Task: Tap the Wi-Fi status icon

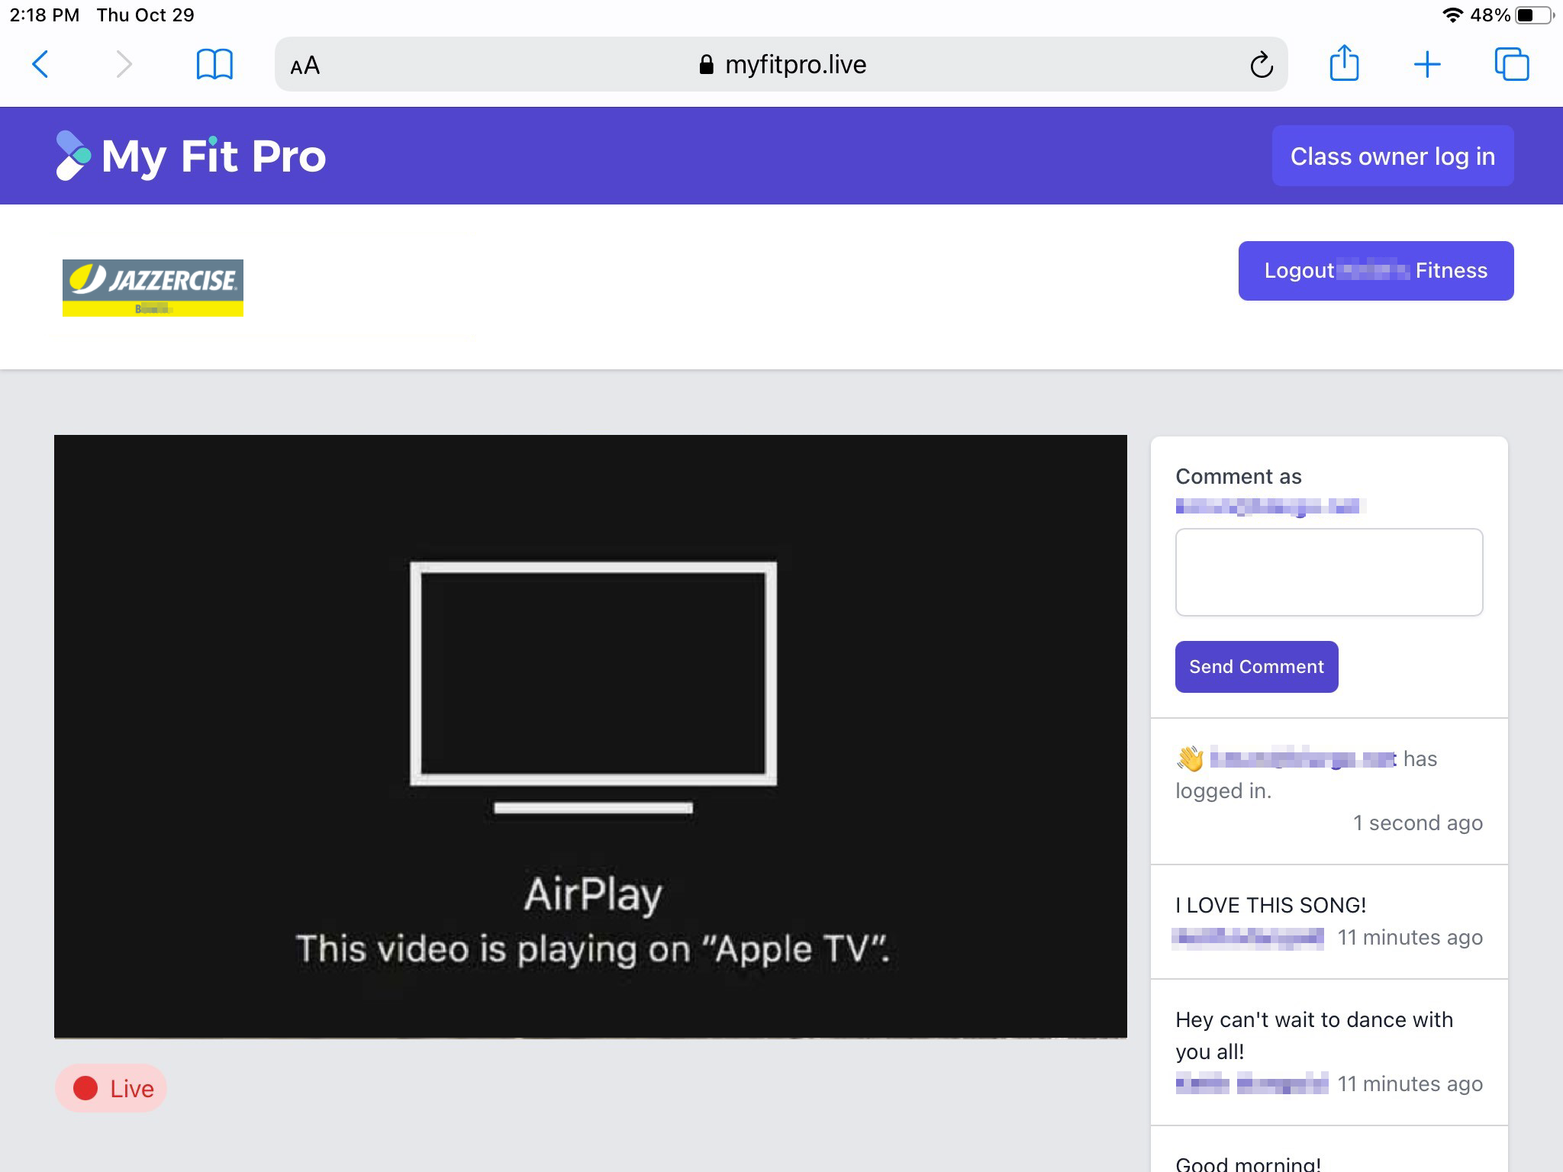Action: (x=1452, y=14)
